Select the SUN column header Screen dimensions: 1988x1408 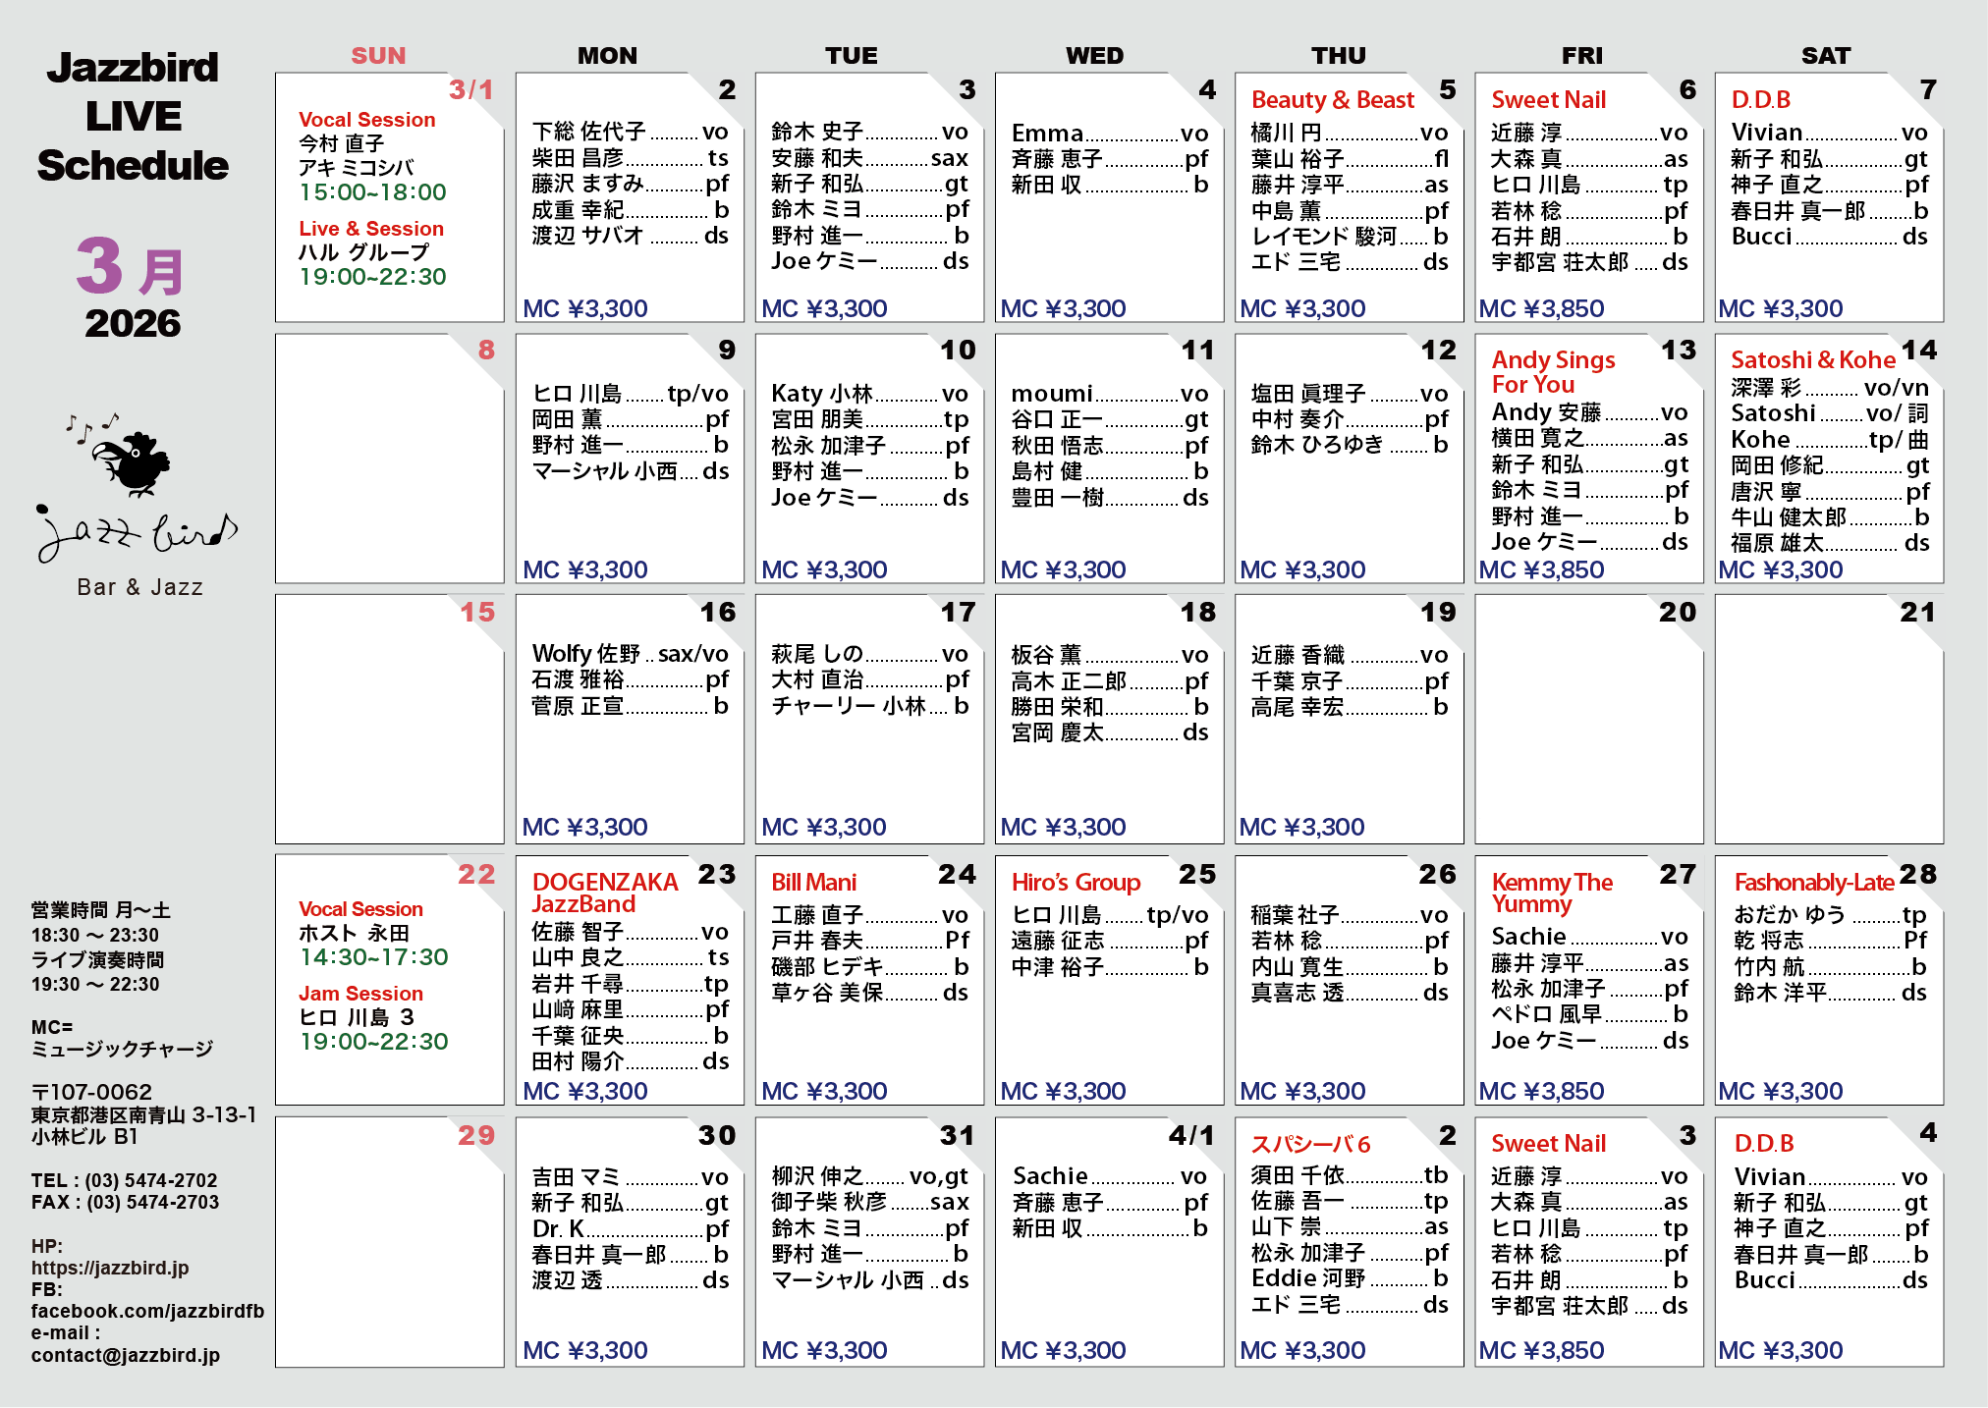378,56
